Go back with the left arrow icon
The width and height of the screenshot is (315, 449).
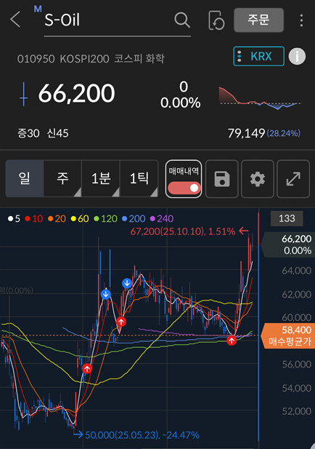coord(15,20)
